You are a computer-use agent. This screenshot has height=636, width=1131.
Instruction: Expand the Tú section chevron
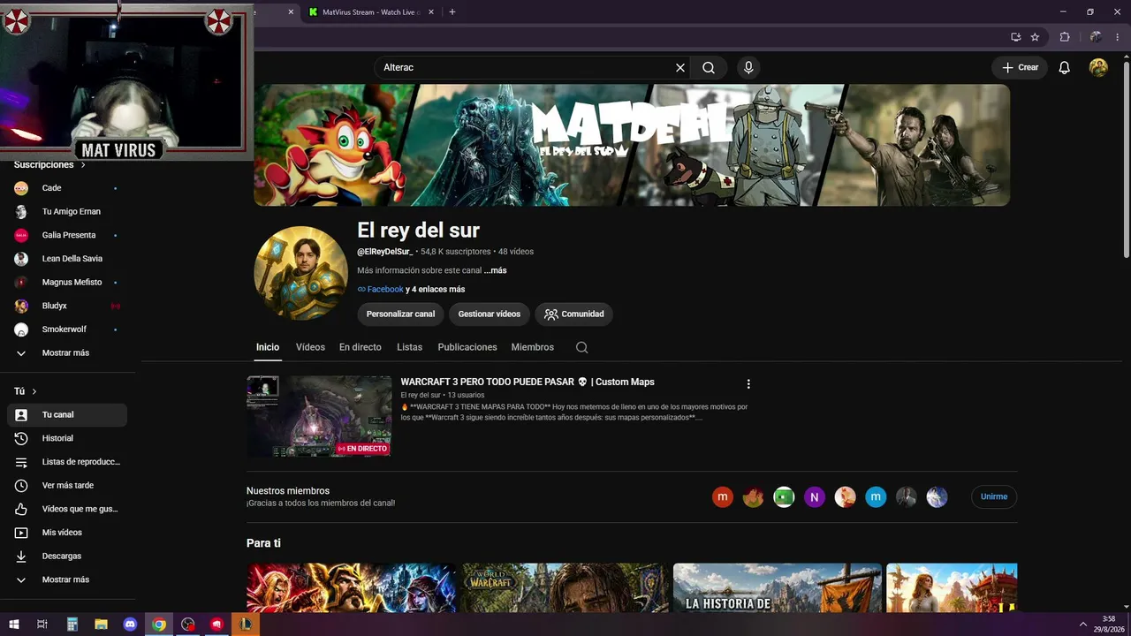[34, 391]
